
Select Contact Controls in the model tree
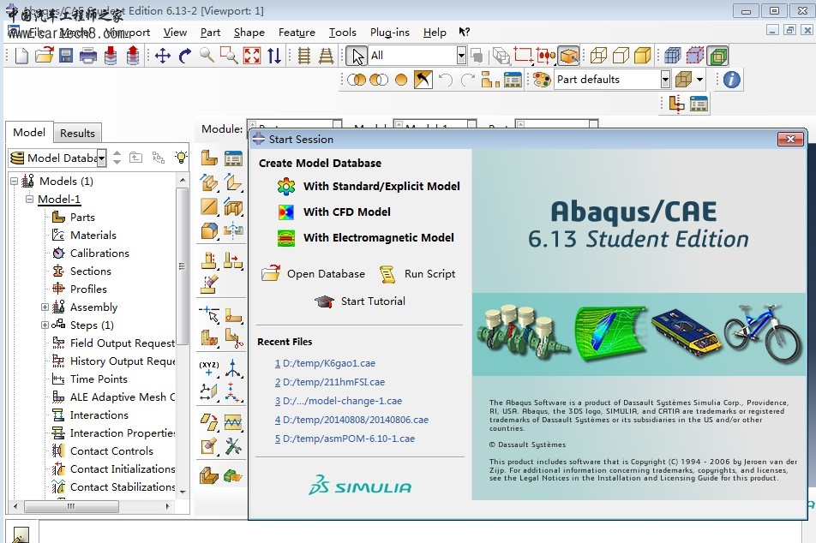pos(102,451)
